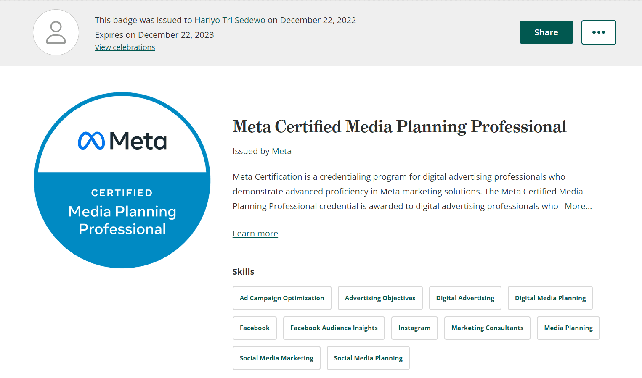Open the Social Media Planning skill tag
The image size is (642, 378).
(368, 358)
